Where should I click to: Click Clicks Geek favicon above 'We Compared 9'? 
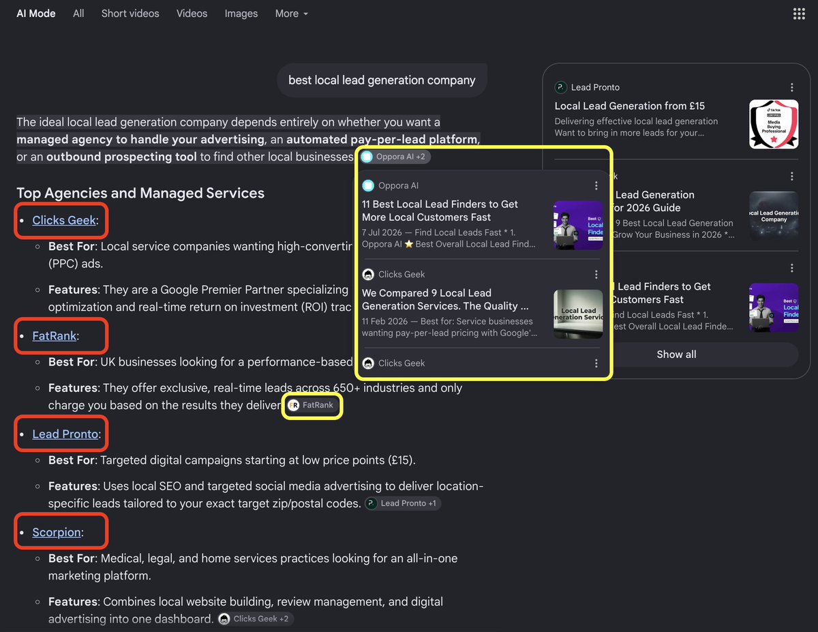coord(368,274)
